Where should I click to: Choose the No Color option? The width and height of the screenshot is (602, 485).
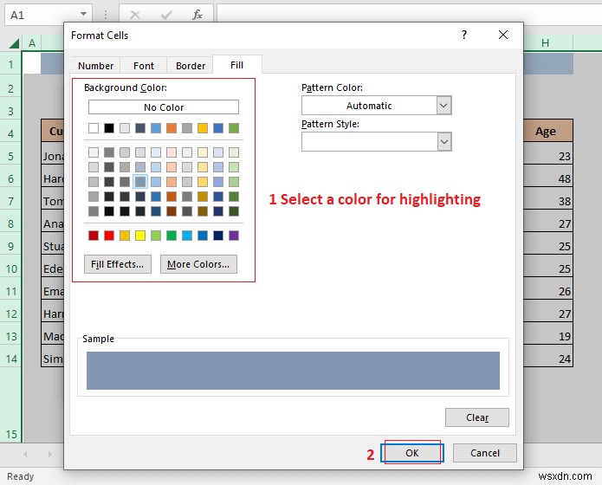(x=164, y=107)
